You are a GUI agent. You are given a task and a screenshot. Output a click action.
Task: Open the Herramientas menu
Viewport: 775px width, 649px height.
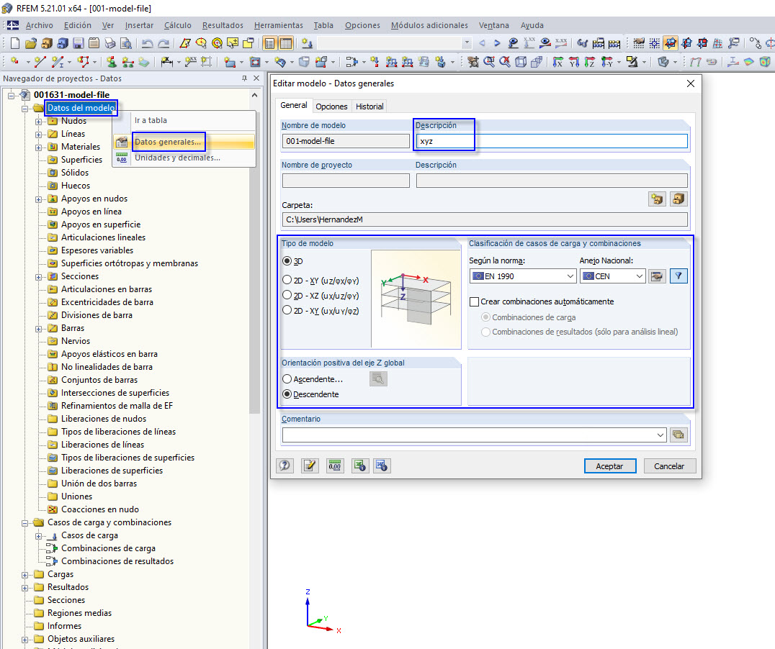(278, 25)
